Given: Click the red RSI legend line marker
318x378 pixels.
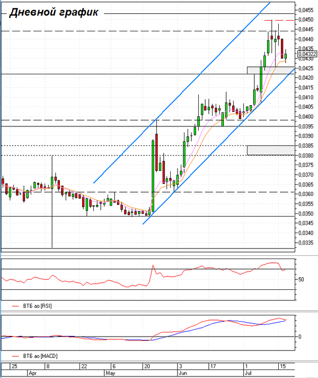Looking at the screenshot, I should click(15, 306).
